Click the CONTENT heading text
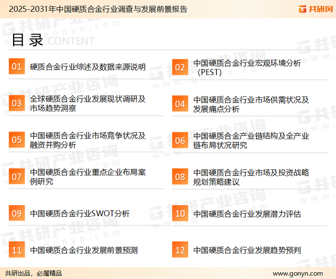The image size is (336, 279). (x=71, y=41)
